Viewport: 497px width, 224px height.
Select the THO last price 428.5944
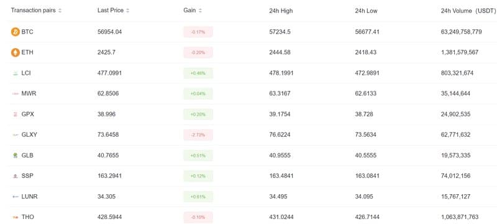click(x=110, y=217)
